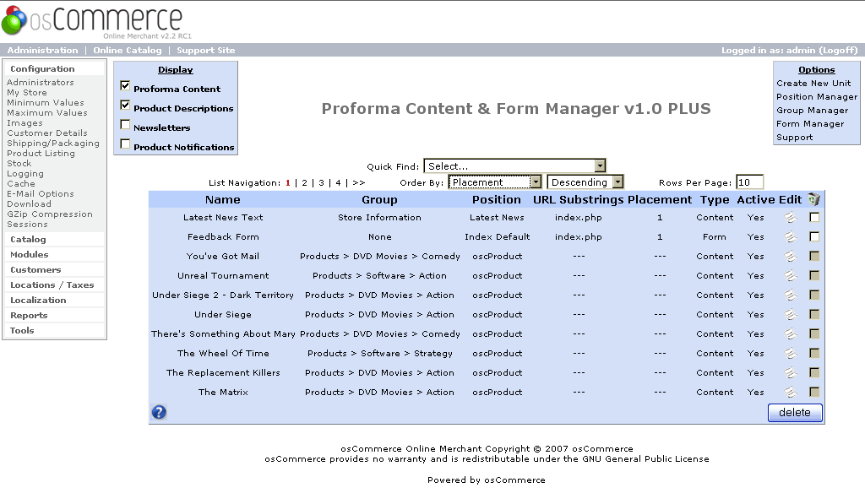Image resolution: width=865 pixels, height=504 pixels.
Task: Open Shipping/Packaging configuration page
Action: point(53,144)
